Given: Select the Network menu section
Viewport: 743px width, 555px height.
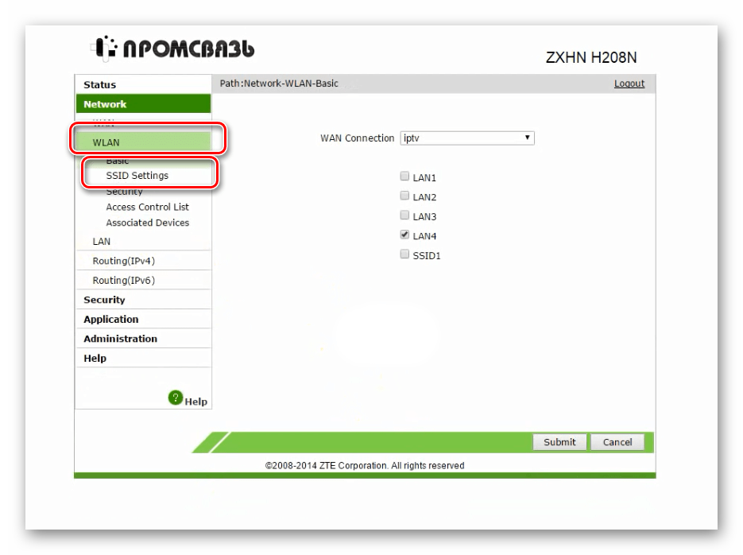Looking at the screenshot, I should [x=143, y=104].
